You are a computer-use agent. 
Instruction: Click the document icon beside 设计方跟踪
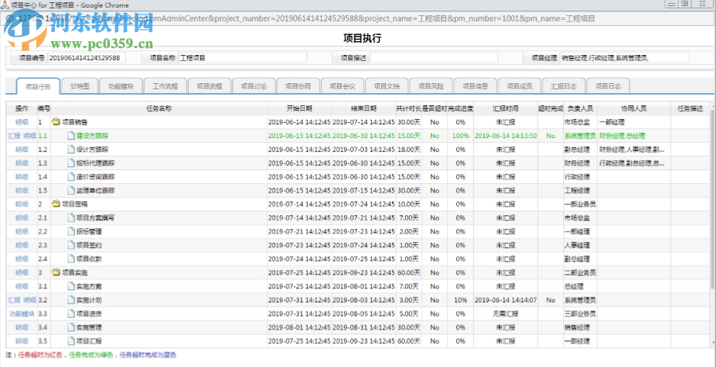coord(71,150)
